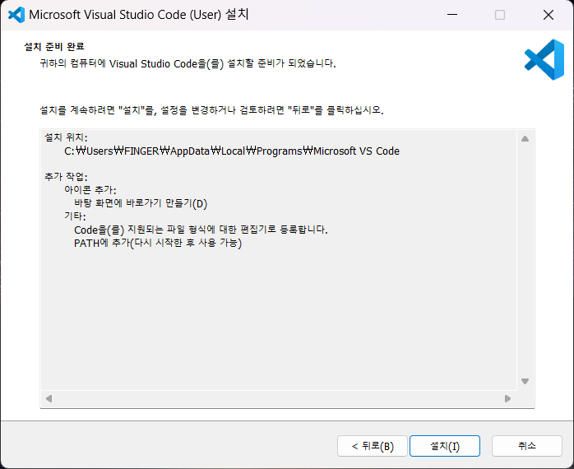Click the install path C:\Users\FINGER line
The image size is (574, 469).
[x=232, y=151]
